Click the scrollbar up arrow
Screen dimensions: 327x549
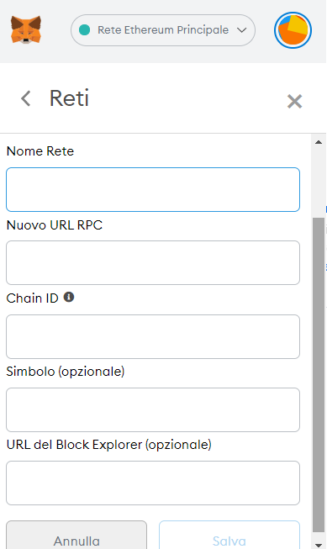click(x=319, y=142)
